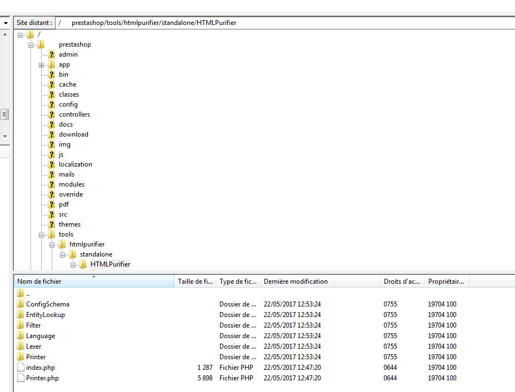Sort by Type de fichier column
515x392 pixels.
[x=238, y=282]
